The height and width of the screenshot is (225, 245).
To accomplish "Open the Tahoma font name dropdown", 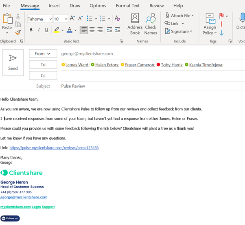I will point(50,19).
